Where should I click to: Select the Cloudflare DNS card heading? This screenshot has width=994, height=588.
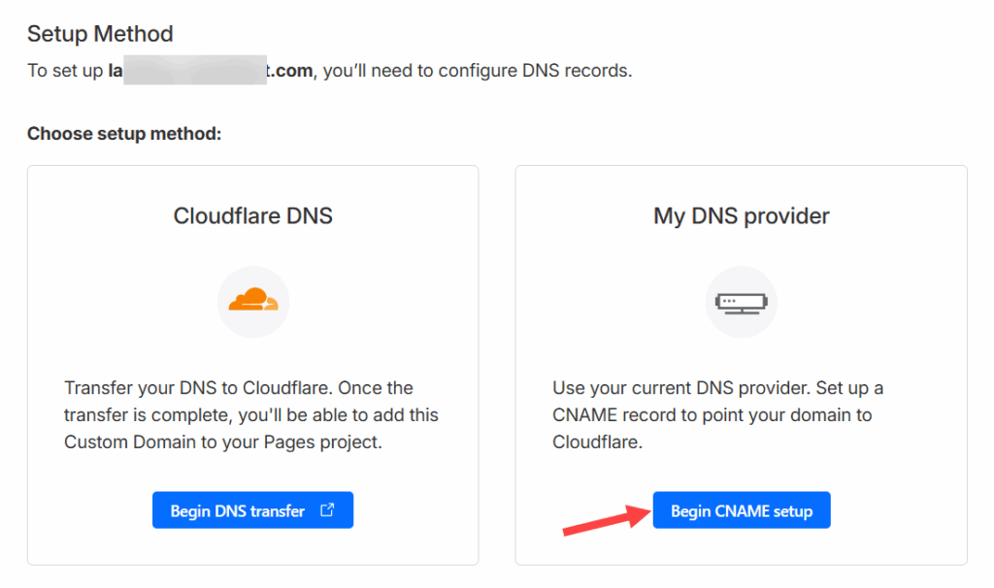tap(252, 215)
